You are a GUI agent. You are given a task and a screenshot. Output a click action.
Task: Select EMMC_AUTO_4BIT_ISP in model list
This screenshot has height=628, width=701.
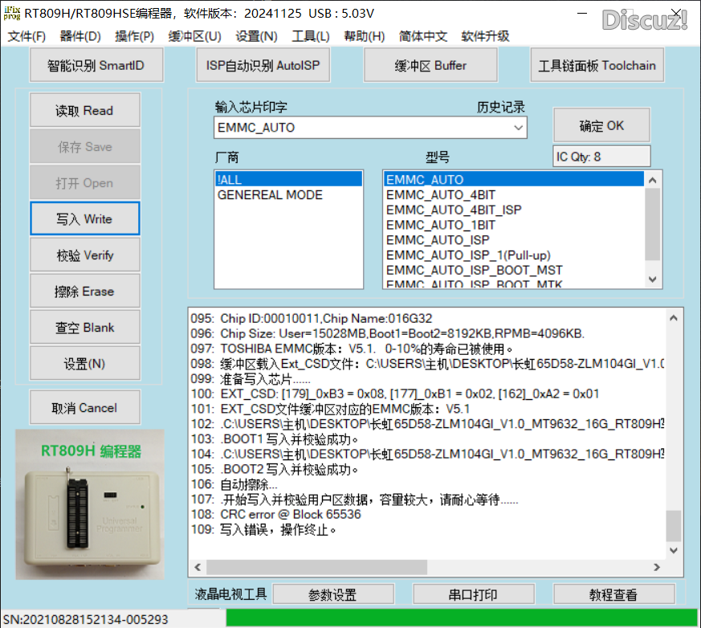coord(454,210)
